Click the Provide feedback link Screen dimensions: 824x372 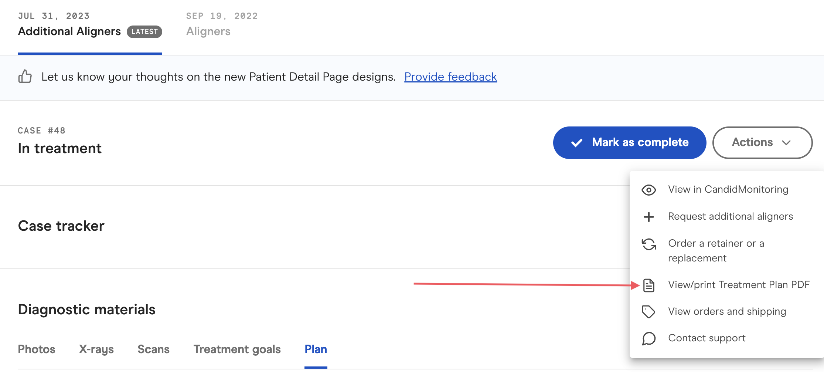click(450, 77)
